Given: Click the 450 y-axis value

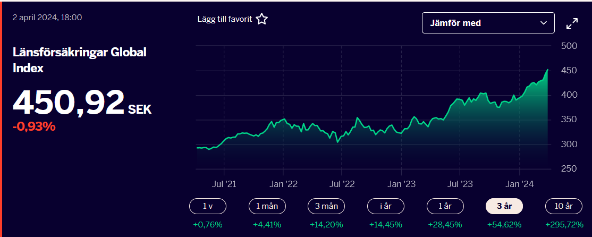Looking at the screenshot, I should (569, 71).
